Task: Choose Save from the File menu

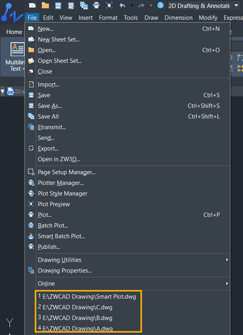Action: point(127,95)
